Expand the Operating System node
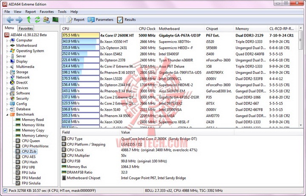 pos(7,51)
